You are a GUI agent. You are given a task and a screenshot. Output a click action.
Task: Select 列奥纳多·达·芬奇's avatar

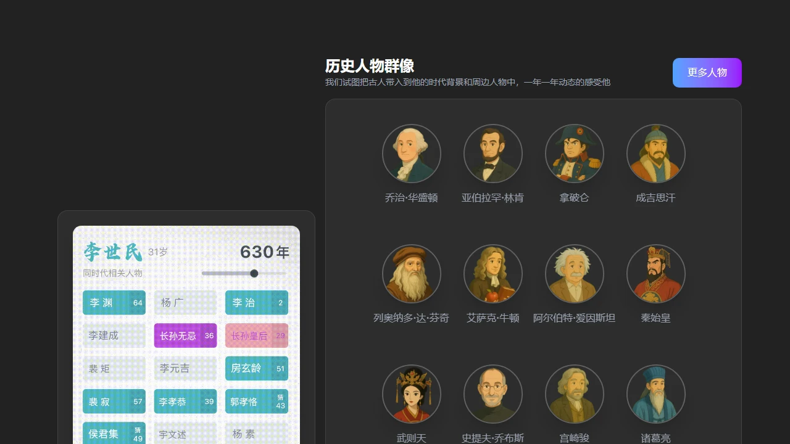click(x=412, y=274)
